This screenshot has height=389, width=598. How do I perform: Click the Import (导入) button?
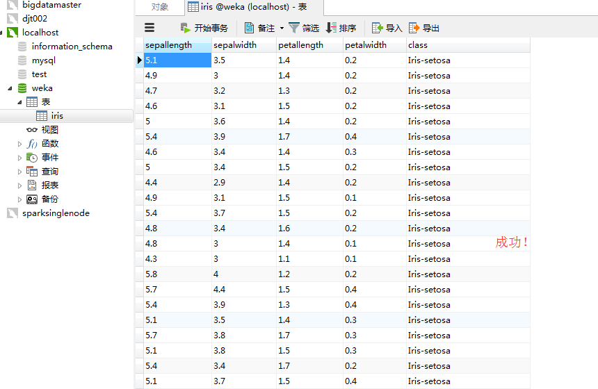(387, 28)
